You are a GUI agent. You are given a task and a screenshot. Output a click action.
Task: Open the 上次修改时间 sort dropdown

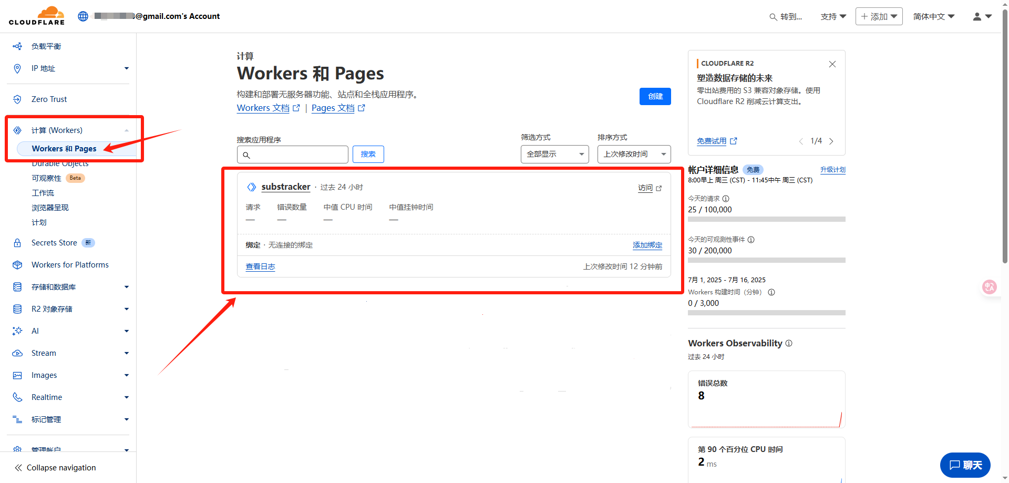pos(634,154)
